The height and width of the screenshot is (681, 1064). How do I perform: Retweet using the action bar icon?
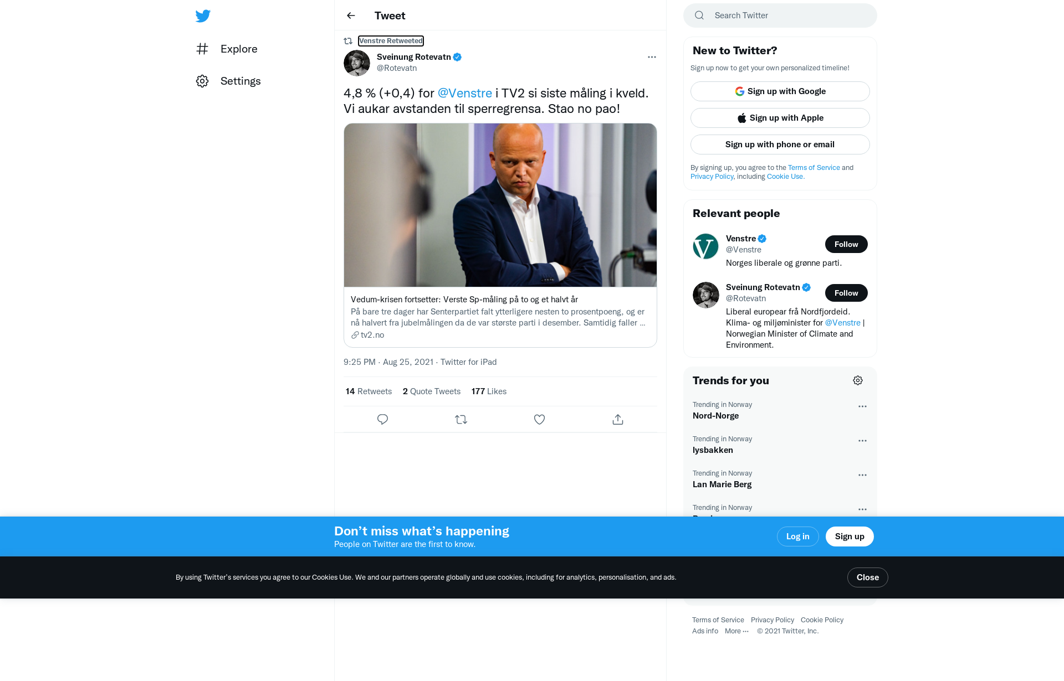pos(461,420)
